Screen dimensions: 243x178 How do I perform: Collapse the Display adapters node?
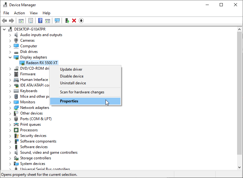click(x=10, y=57)
